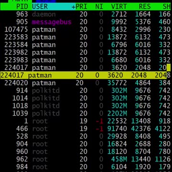
Task: Click priority 19 in the row with VIRT 22532
Action: click(83, 121)
